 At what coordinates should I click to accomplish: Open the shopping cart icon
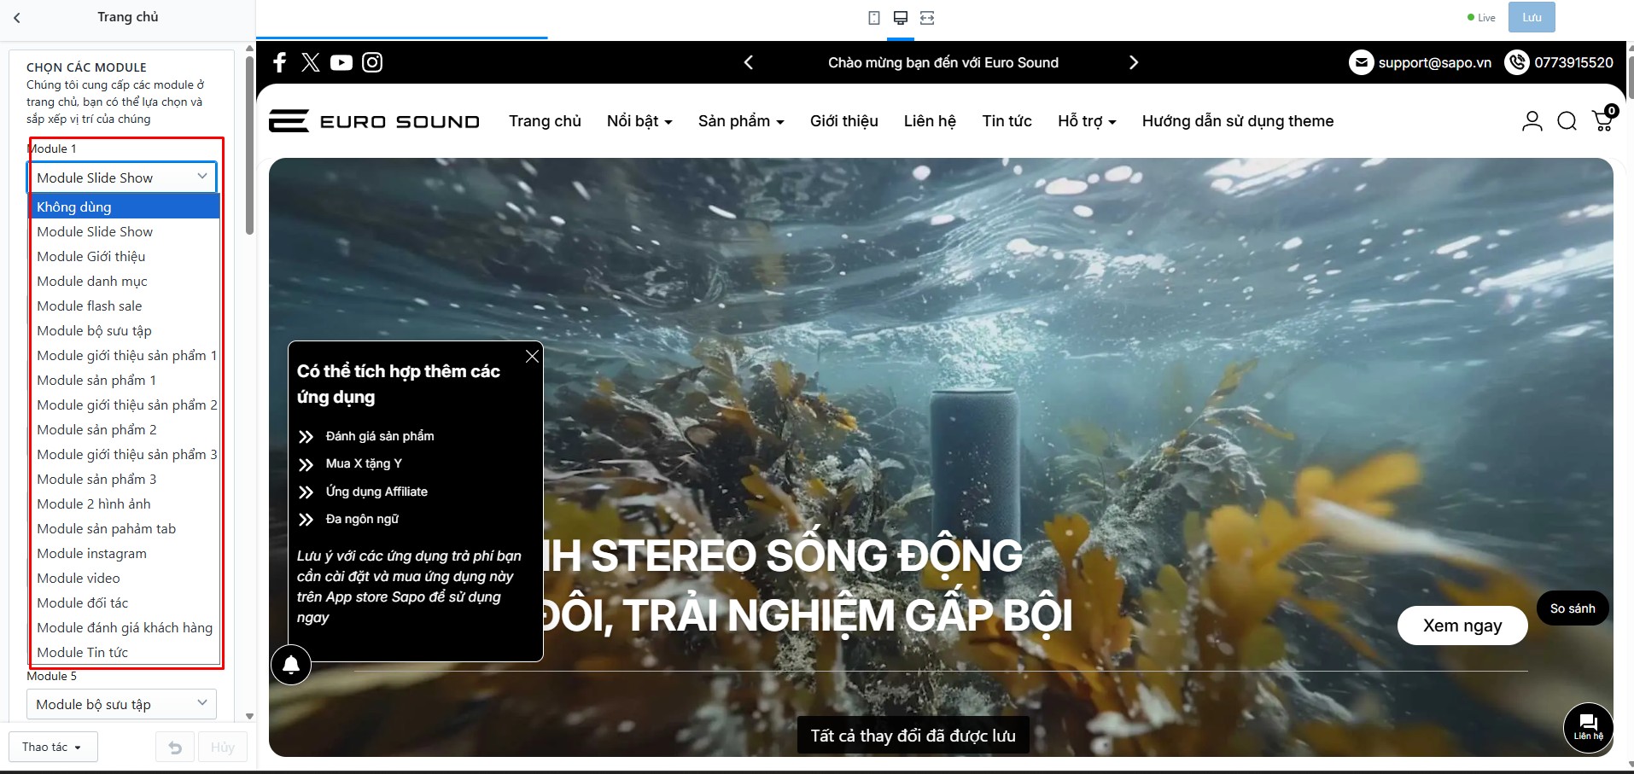[x=1604, y=119]
